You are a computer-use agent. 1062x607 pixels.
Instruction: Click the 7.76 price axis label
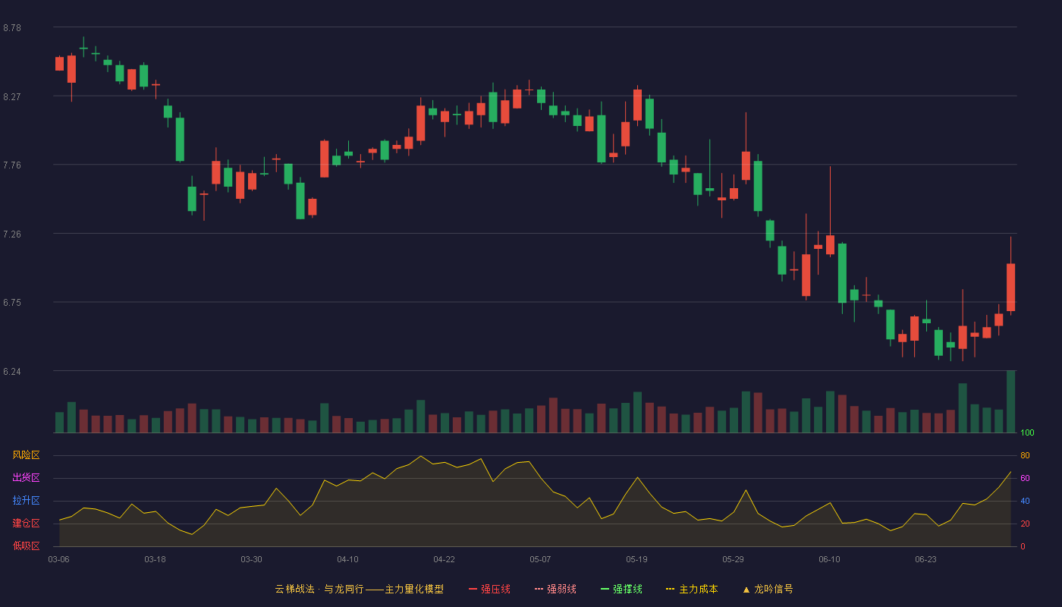coord(12,165)
